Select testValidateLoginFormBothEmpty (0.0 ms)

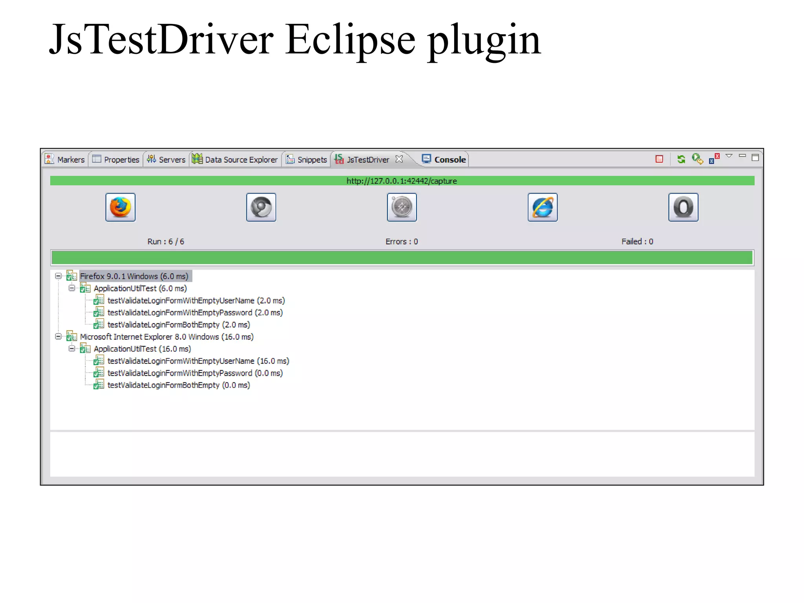click(x=179, y=386)
